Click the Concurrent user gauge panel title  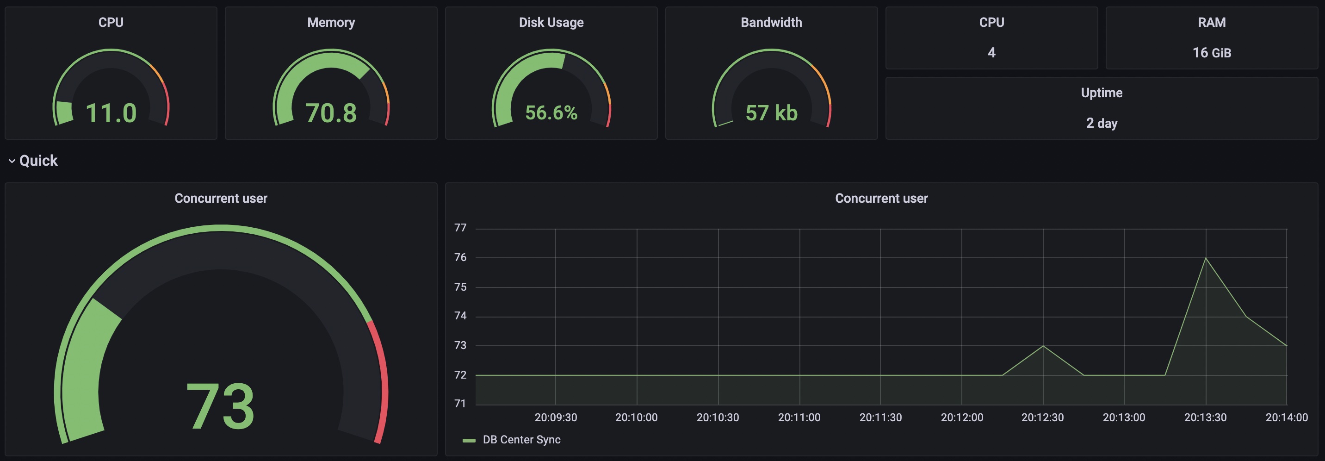pos(221,198)
